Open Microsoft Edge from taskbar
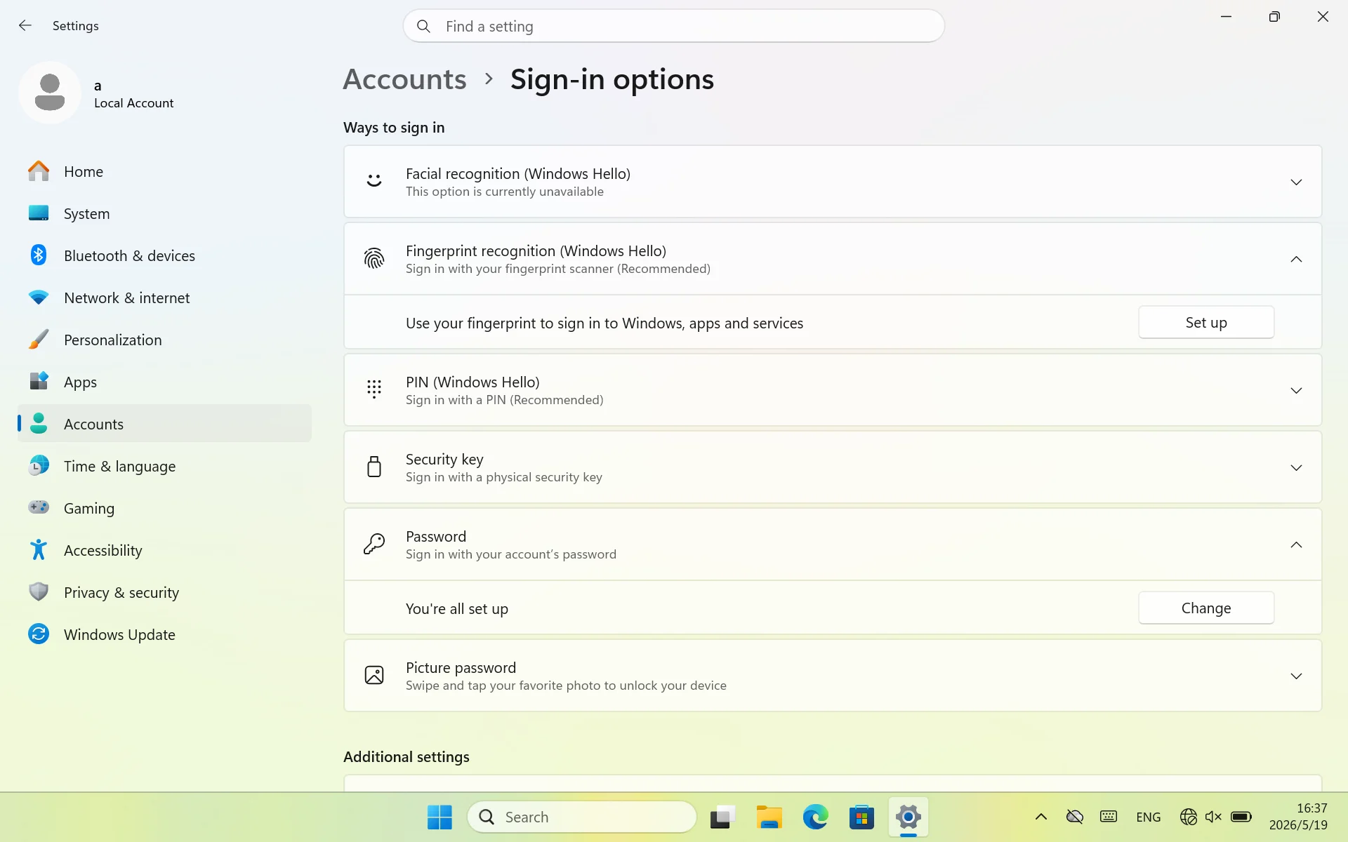The width and height of the screenshot is (1348, 842). pyautogui.click(x=815, y=817)
